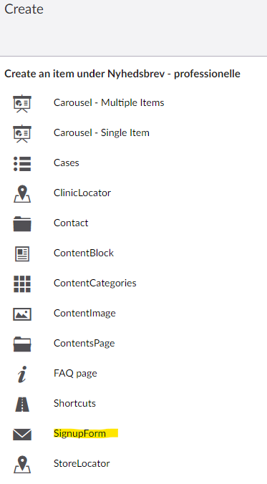Click the StoreLocator map pin icon

pos(22,465)
